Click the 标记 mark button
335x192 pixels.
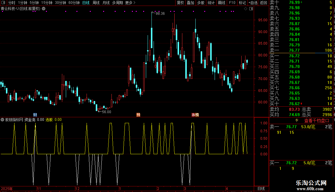(x=242, y=3)
